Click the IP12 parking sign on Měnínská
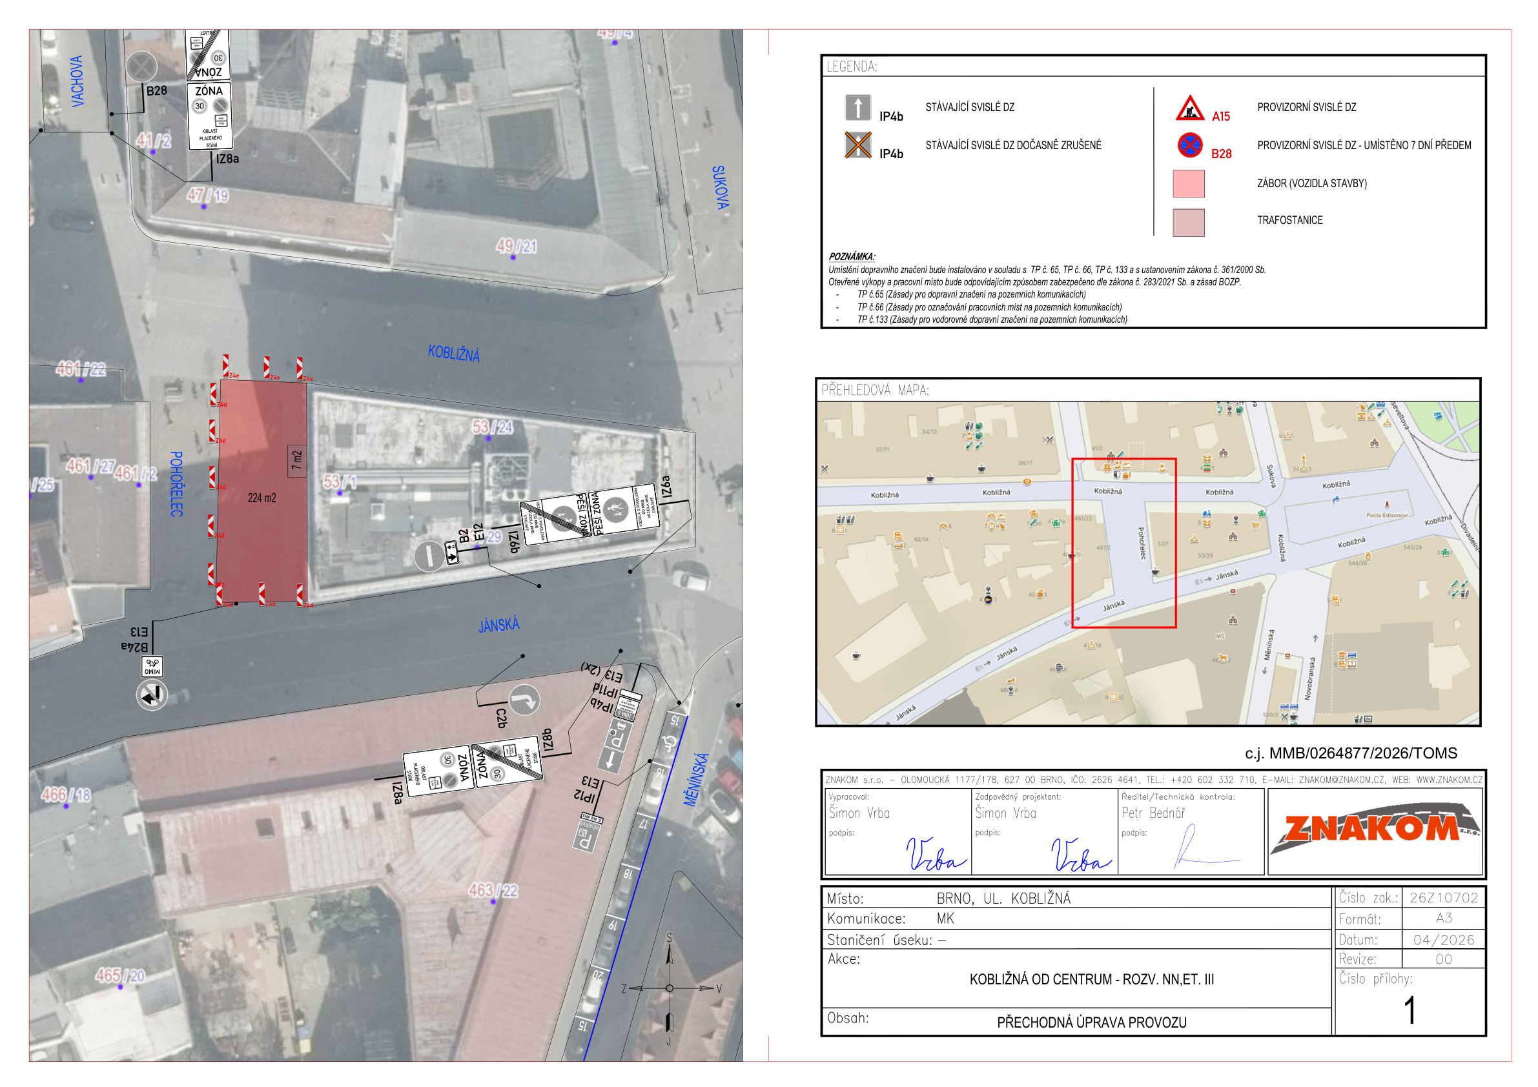1538x1087 pixels. tap(588, 833)
